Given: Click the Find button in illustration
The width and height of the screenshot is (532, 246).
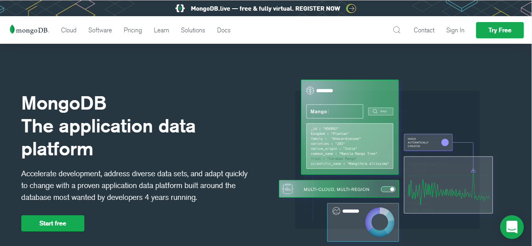Looking at the screenshot, I should click(x=381, y=112).
